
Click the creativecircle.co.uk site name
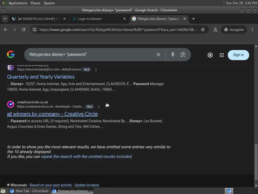(33, 102)
